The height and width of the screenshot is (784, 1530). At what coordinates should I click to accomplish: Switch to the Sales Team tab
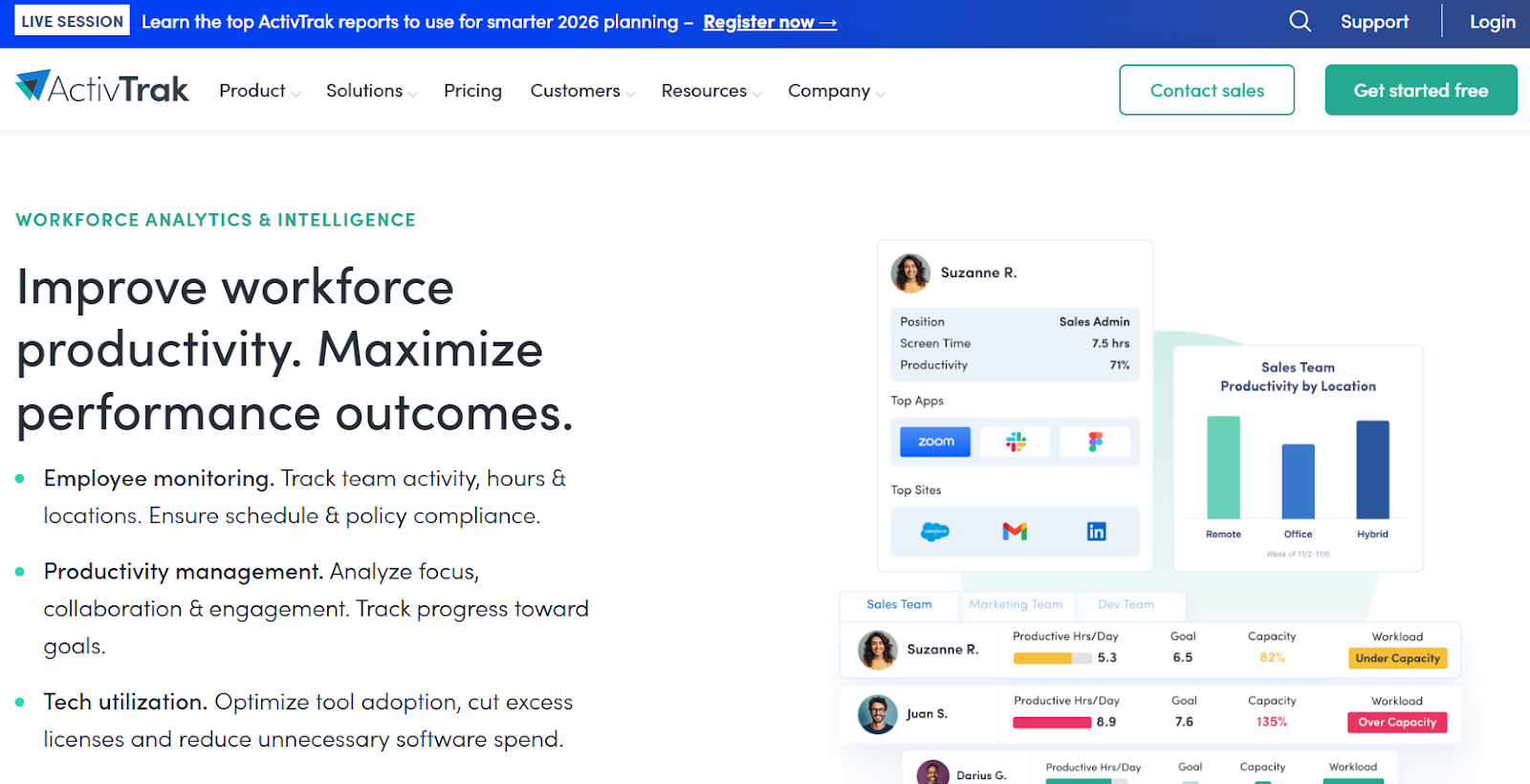pyautogui.click(x=899, y=605)
